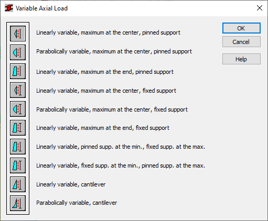Open Help for Variable Axial Load
268x221 pixels.
pos(241,59)
